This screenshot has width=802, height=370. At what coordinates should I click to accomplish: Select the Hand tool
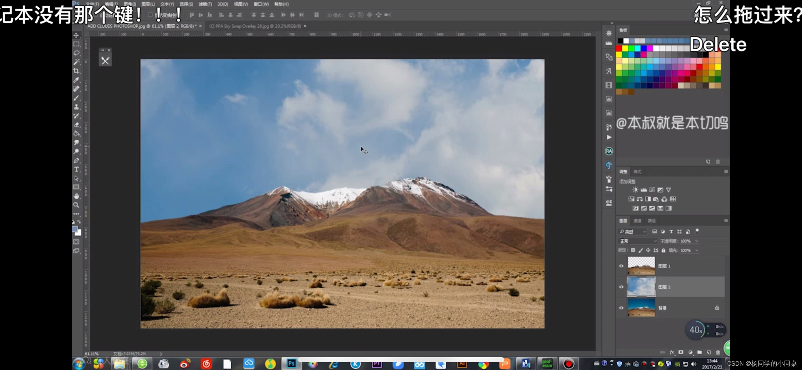pos(76,196)
